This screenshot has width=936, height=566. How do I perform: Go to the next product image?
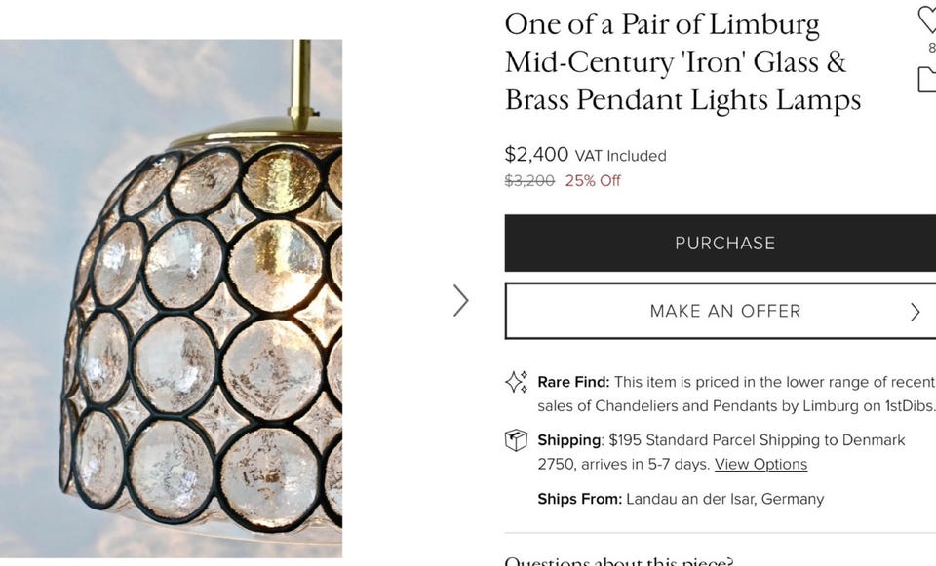461,300
